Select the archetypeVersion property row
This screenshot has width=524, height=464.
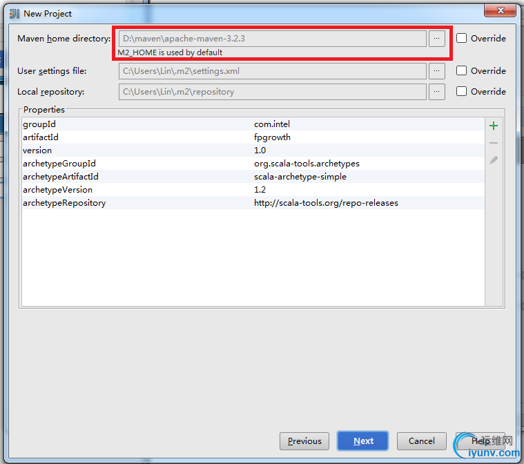(x=253, y=190)
